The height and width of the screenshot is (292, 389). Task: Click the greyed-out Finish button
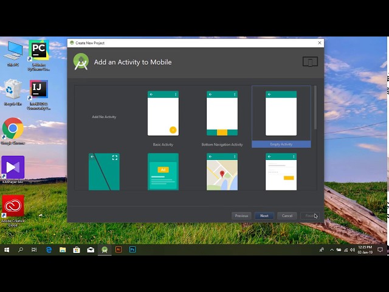309,216
